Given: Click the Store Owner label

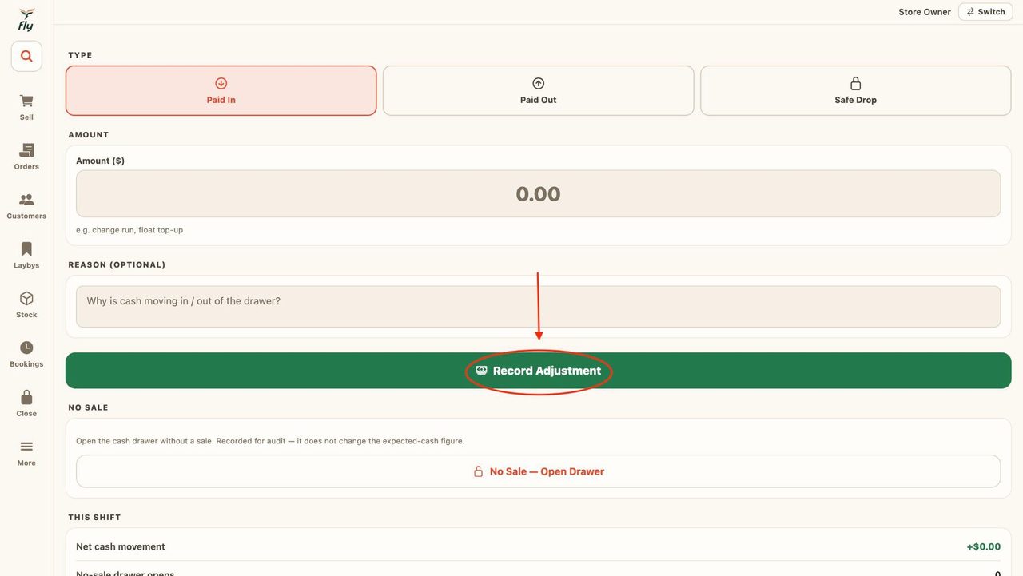Looking at the screenshot, I should tap(925, 12).
